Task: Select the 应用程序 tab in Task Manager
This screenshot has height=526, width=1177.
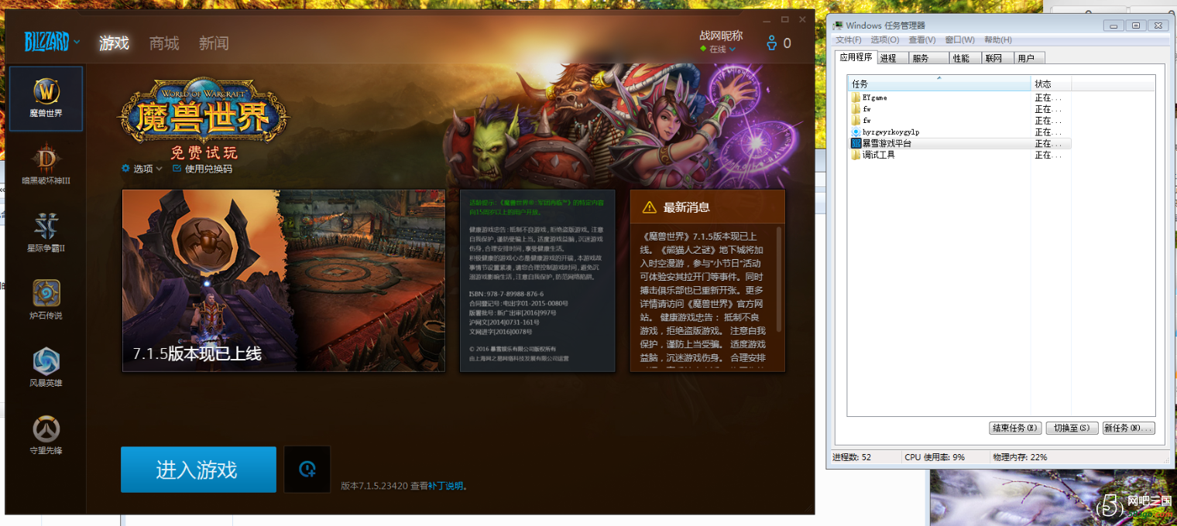Action: tap(856, 57)
